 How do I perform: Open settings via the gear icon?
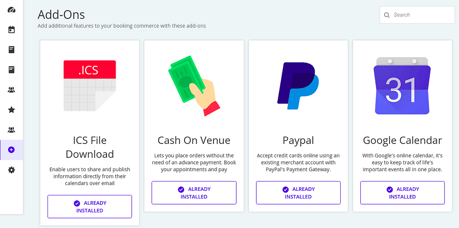click(12, 170)
